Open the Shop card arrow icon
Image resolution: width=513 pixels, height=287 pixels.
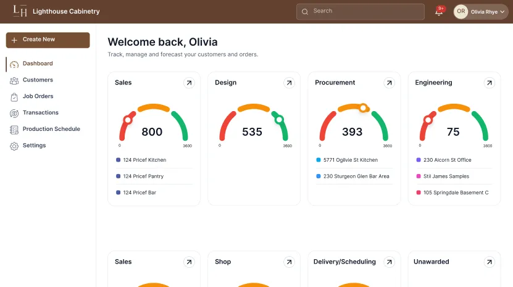(289, 262)
